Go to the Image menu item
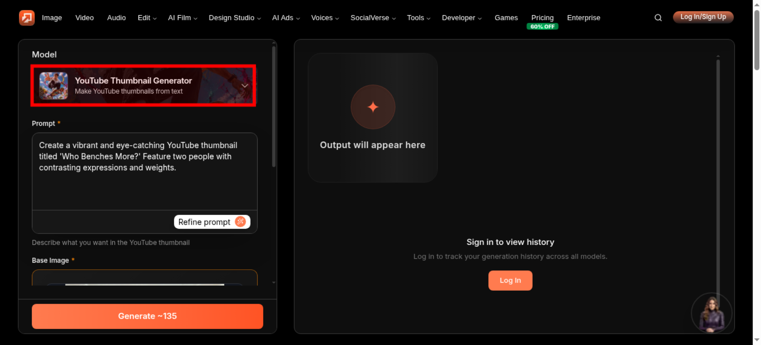This screenshot has width=761, height=345. (52, 18)
